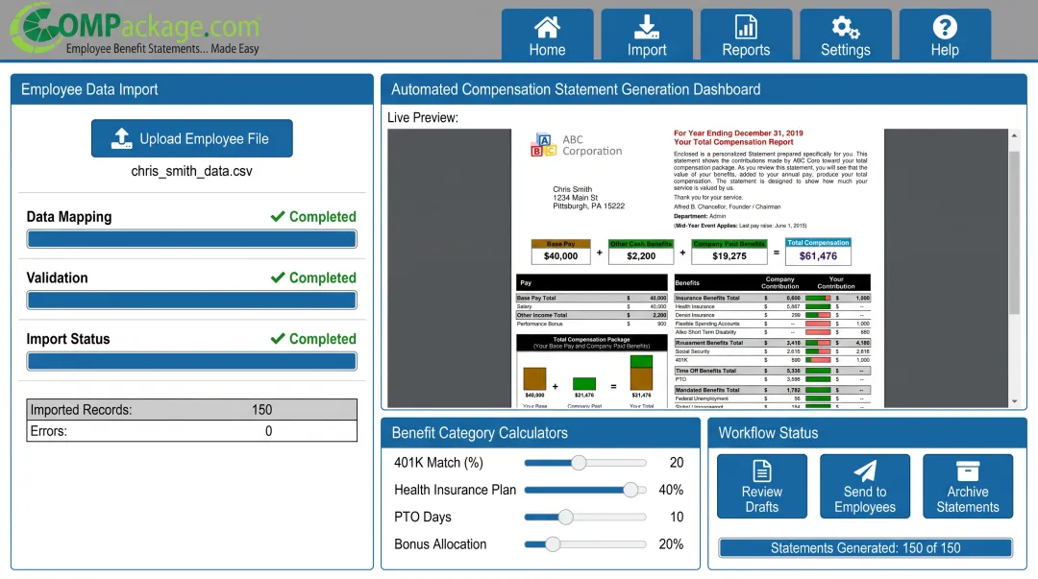Adjust the Health Insurance Plan slider handle
Image resolution: width=1038 pixels, height=579 pixels.
point(630,490)
